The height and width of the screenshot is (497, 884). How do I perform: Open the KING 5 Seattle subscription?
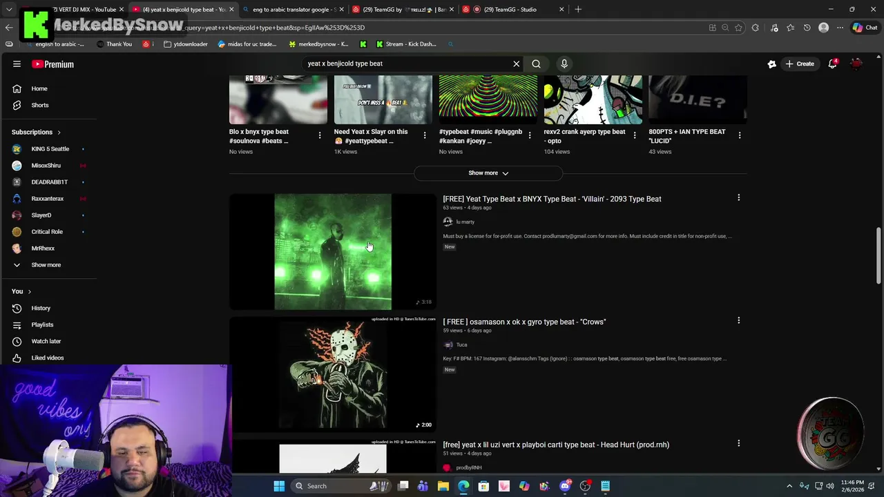[x=50, y=148]
